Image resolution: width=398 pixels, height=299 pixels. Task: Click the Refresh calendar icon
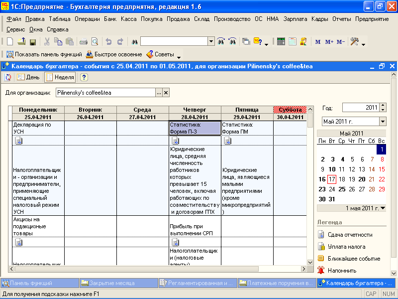(x=7, y=77)
